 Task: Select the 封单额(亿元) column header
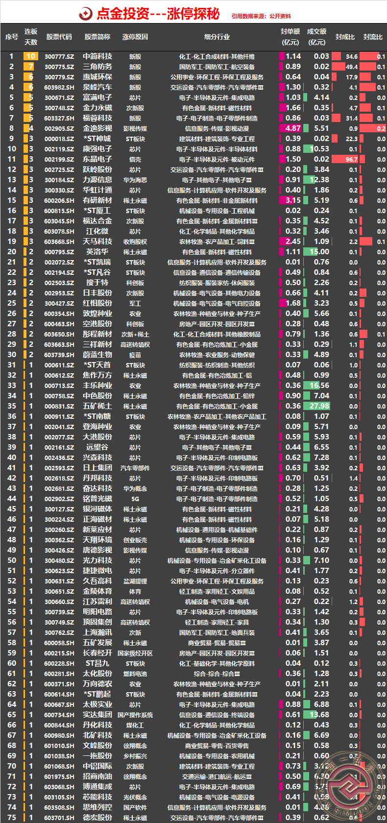coord(290,37)
